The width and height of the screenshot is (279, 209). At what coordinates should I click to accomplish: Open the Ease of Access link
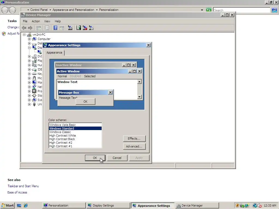pos(17,192)
